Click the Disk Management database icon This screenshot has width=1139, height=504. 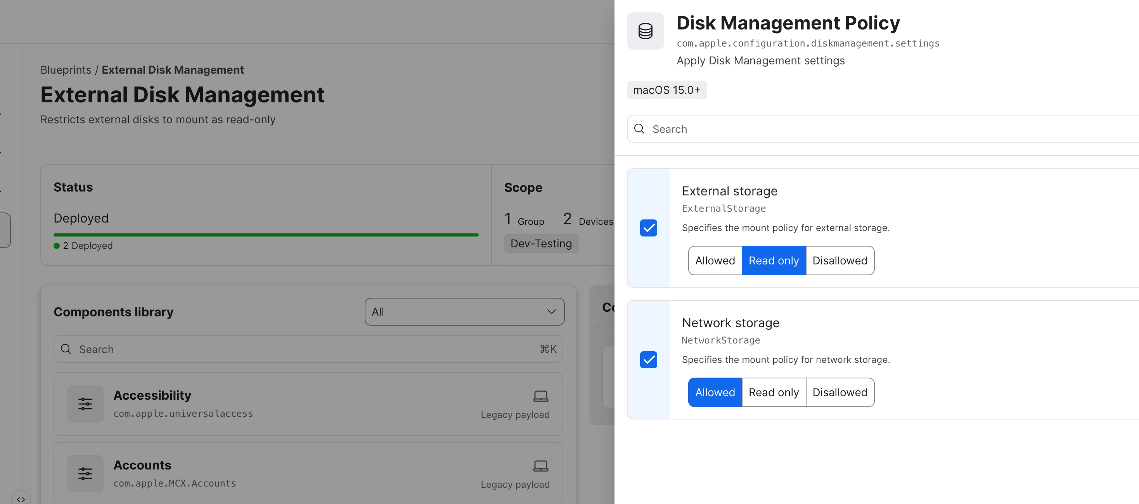click(645, 31)
